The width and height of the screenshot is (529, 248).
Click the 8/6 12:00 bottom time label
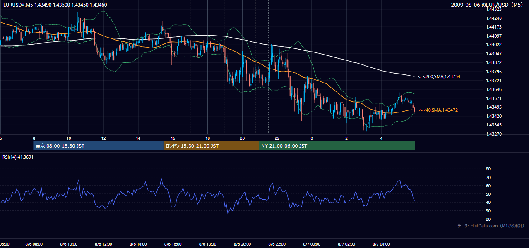point(103,244)
